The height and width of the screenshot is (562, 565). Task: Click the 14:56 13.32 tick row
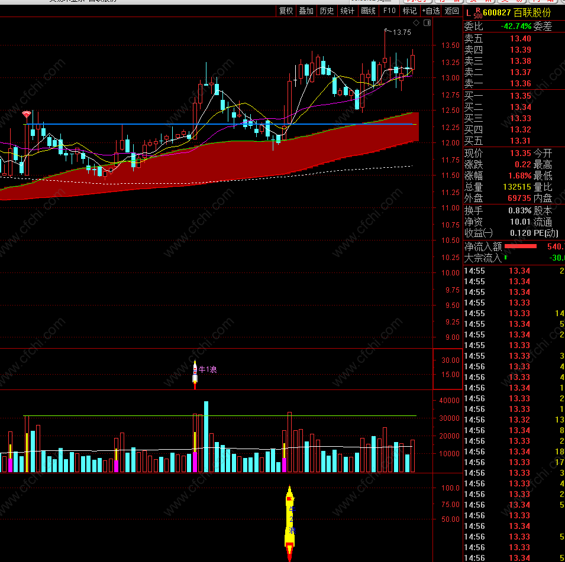514,420
